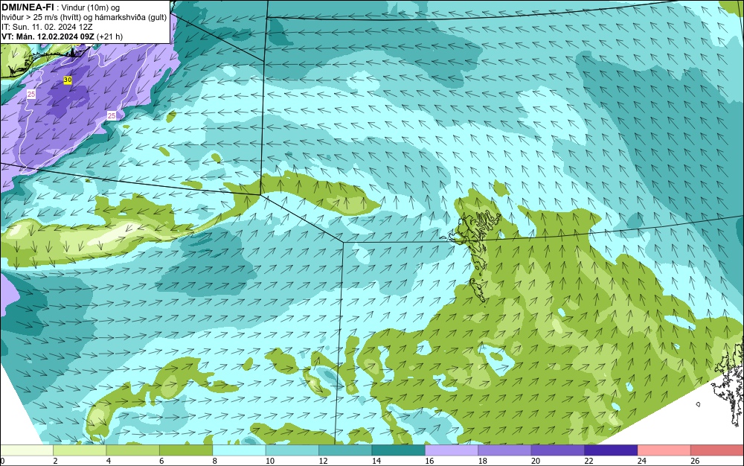Click the "18" value on the color scale
The image size is (744, 466).
(483, 461)
